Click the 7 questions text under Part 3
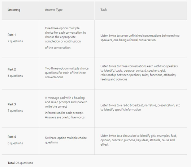Screen dimensions: 191x167 15,110
